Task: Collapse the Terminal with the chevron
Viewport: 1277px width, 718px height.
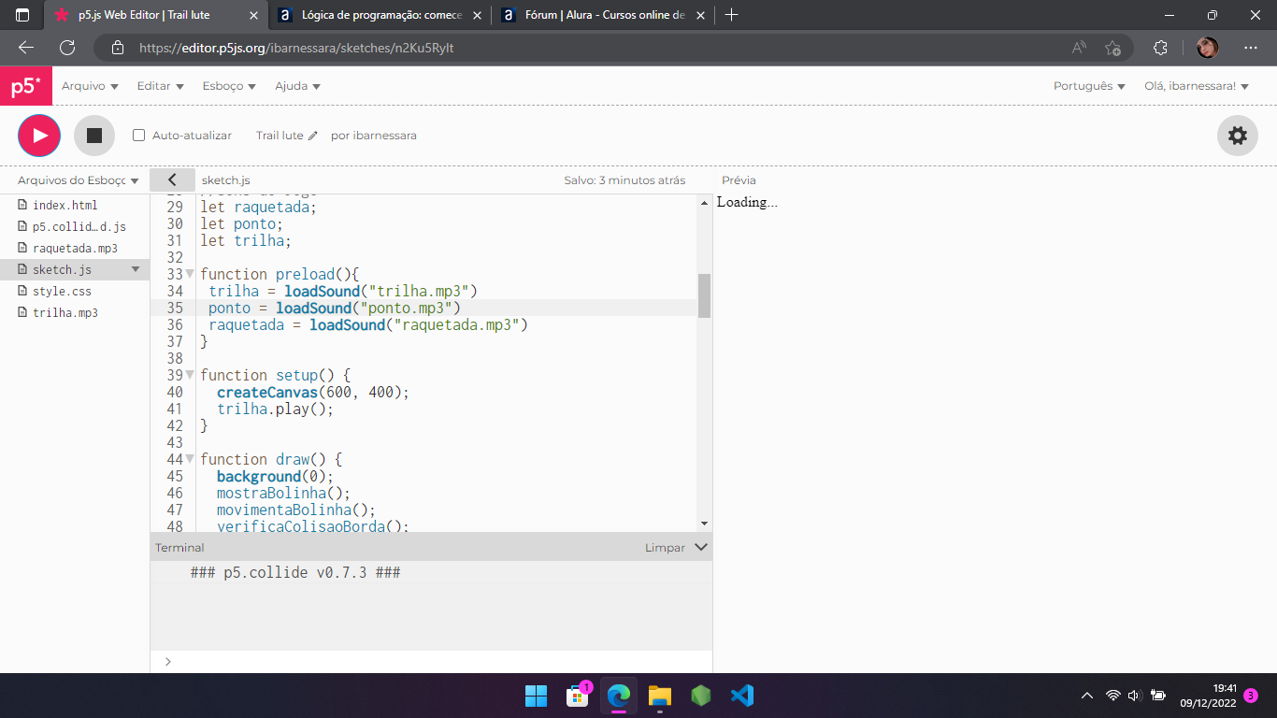Action: coord(701,547)
